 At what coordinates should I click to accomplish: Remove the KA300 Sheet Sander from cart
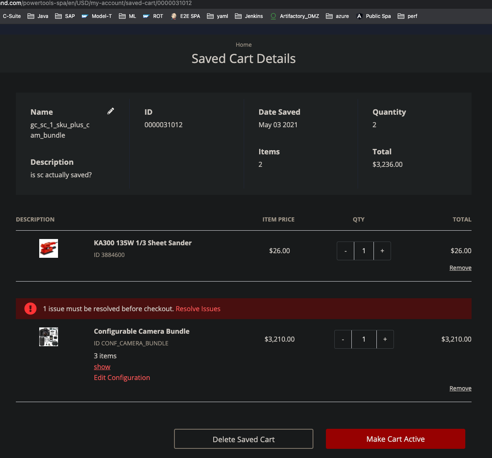click(x=460, y=267)
